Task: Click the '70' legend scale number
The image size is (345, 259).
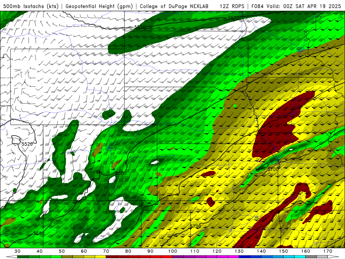Action: pos(106,251)
